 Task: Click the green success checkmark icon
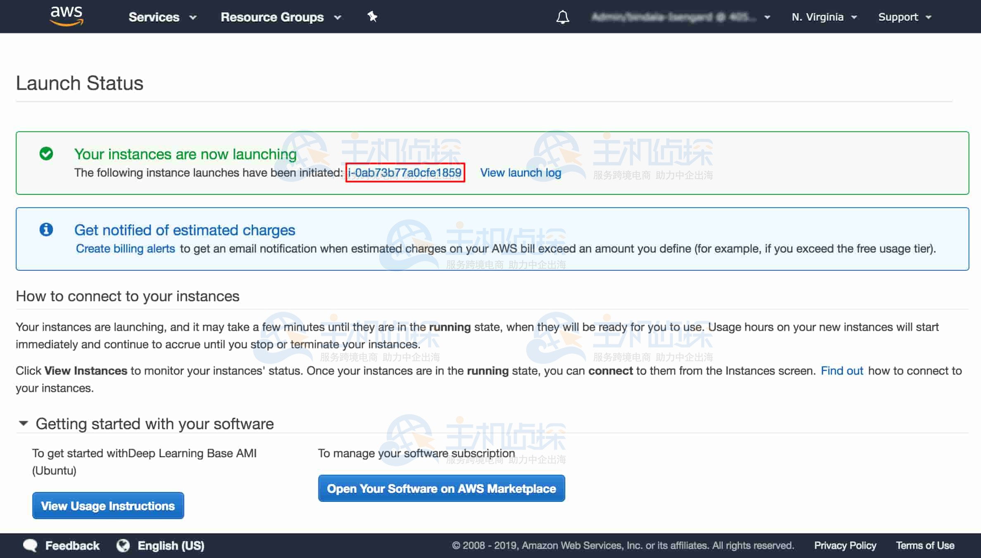pyautogui.click(x=46, y=154)
